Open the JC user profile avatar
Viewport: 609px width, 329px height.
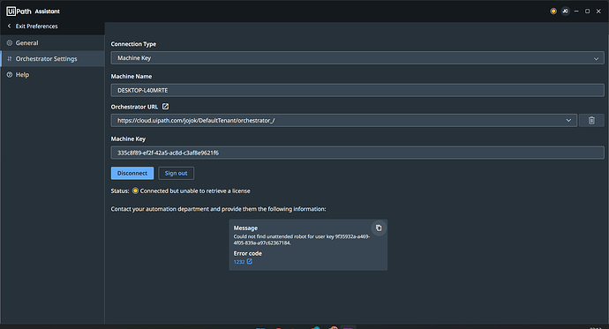tap(565, 11)
